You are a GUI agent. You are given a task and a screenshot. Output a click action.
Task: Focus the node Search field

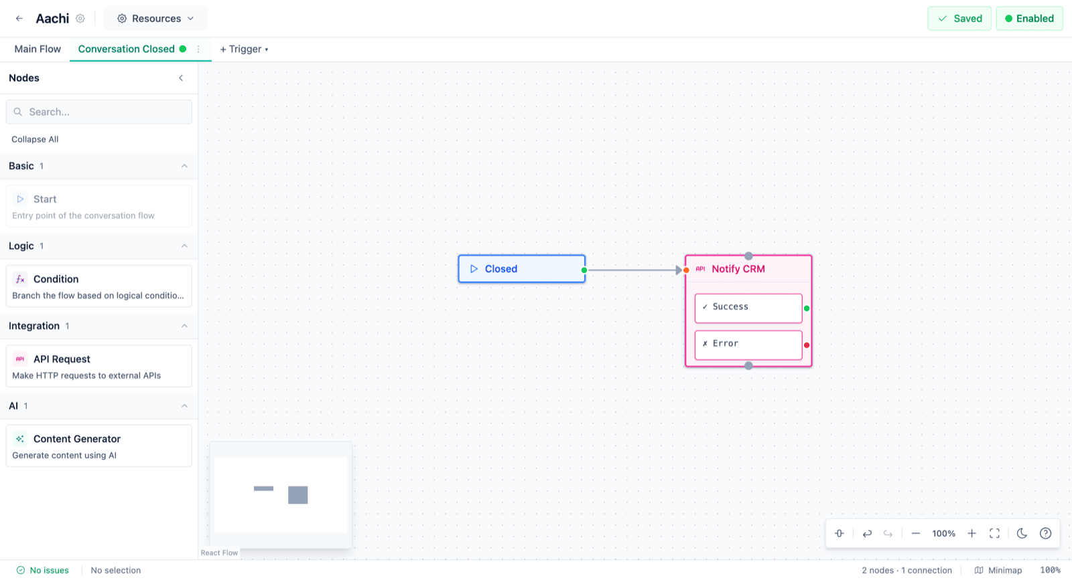(99, 112)
